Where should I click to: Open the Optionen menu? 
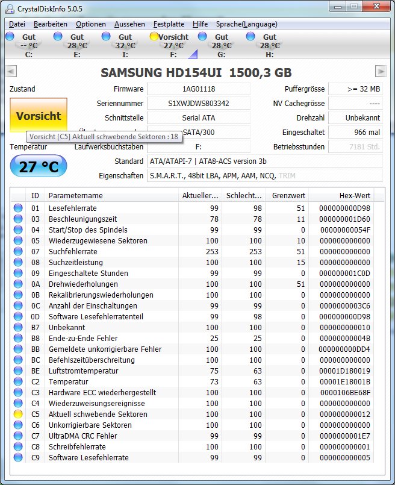90,24
